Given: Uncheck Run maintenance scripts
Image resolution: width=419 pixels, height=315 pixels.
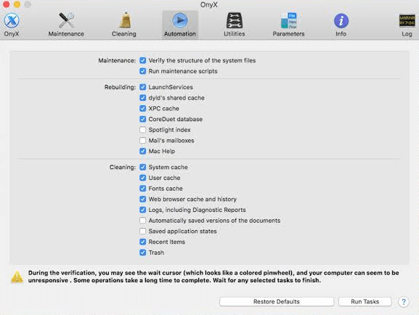Looking at the screenshot, I should [x=143, y=71].
